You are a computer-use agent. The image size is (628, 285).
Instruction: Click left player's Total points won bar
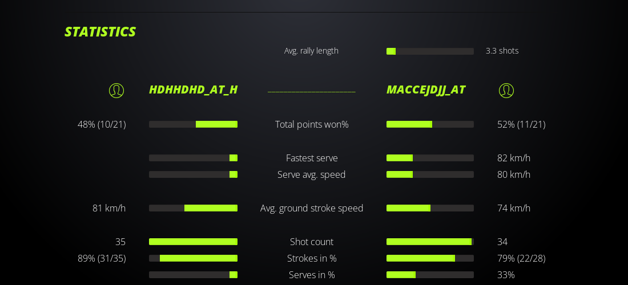(193, 124)
